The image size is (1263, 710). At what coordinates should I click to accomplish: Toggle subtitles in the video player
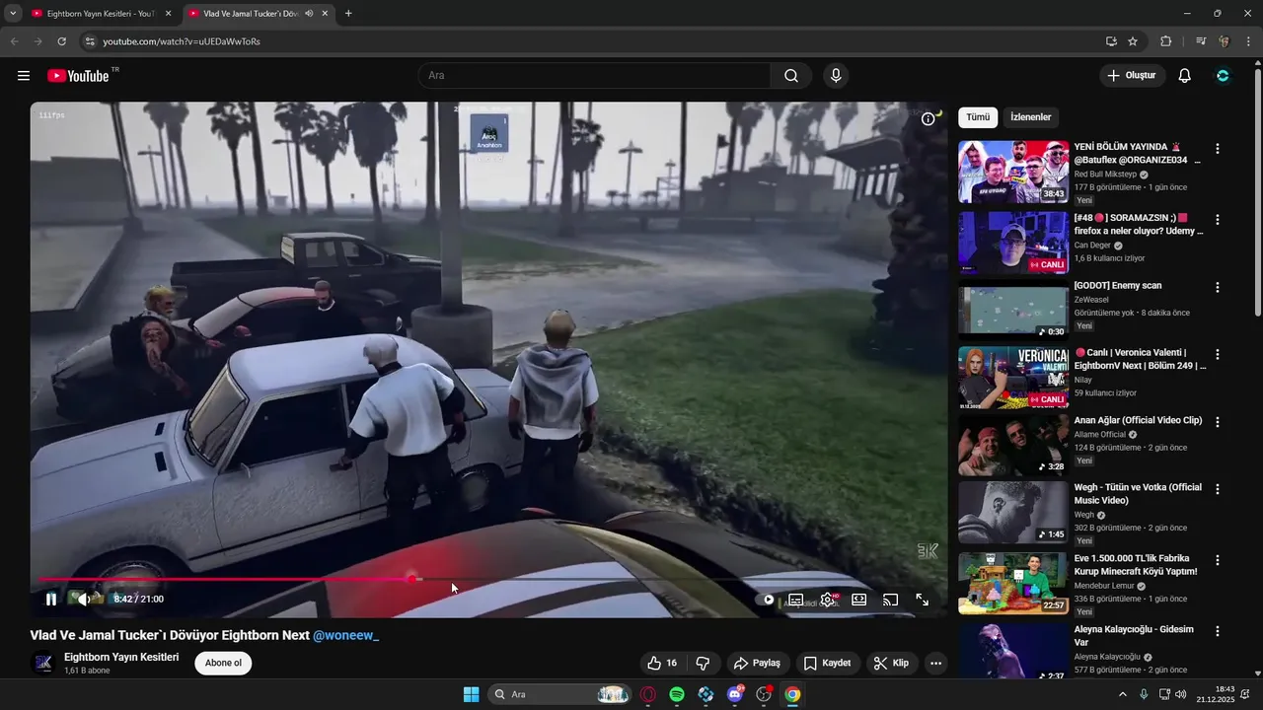click(796, 599)
